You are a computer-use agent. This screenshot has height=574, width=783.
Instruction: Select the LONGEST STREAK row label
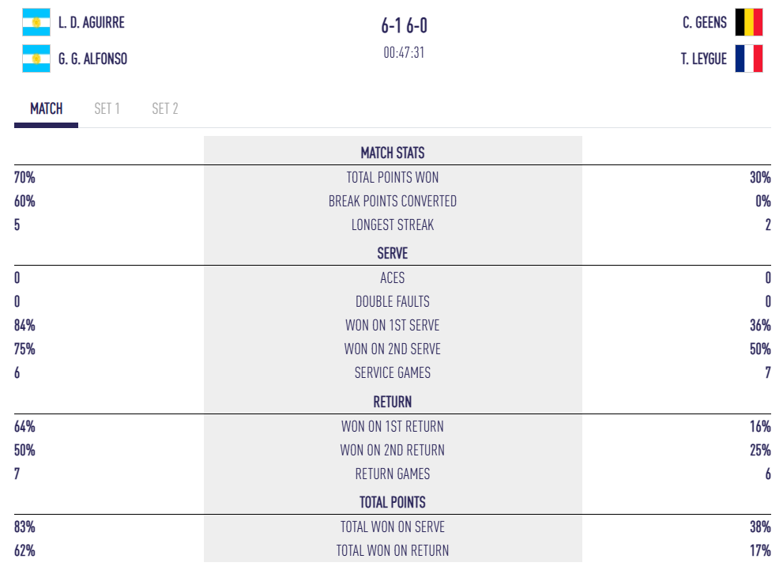[393, 225]
